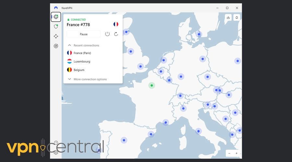Zoom in the map with plus button

coord(236,154)
